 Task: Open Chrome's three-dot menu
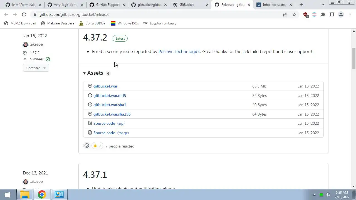tap(350, 14)
